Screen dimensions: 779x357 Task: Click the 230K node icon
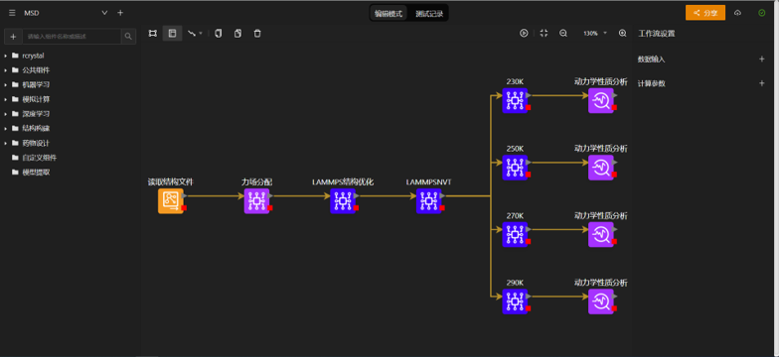(515, 101)
